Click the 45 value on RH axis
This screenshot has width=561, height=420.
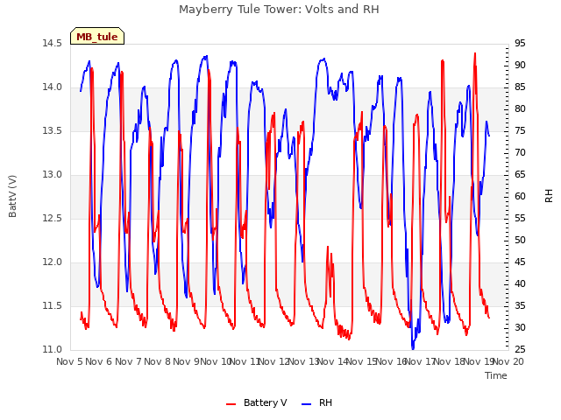520,262
